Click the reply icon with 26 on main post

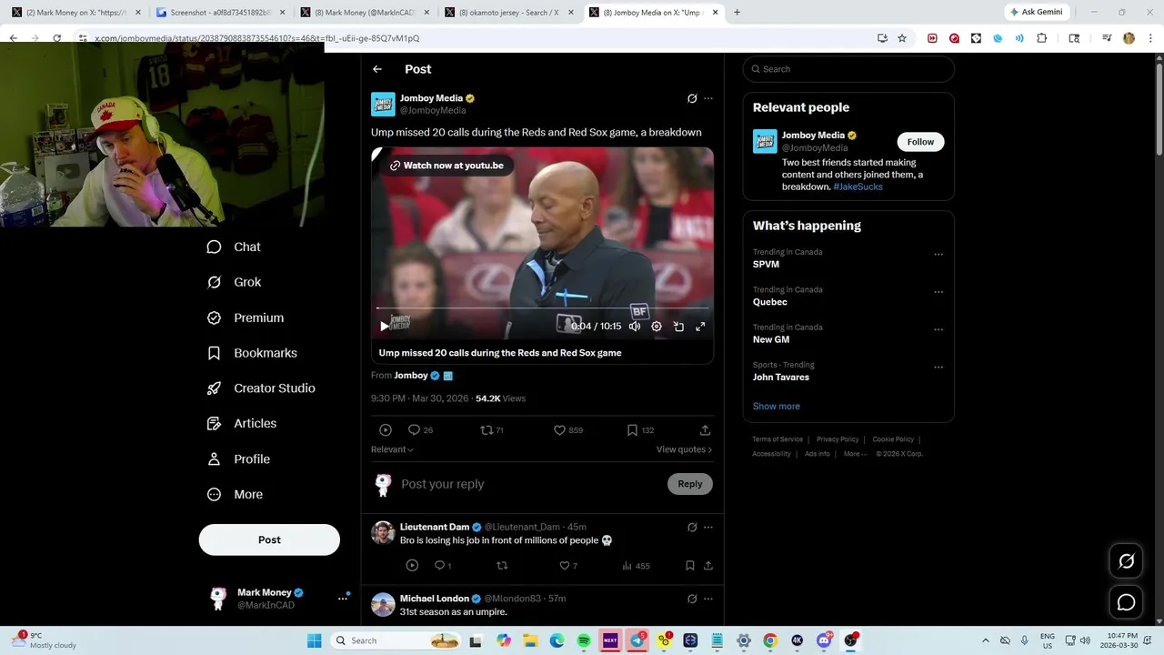pyautogui.click(x=420, y=430)
